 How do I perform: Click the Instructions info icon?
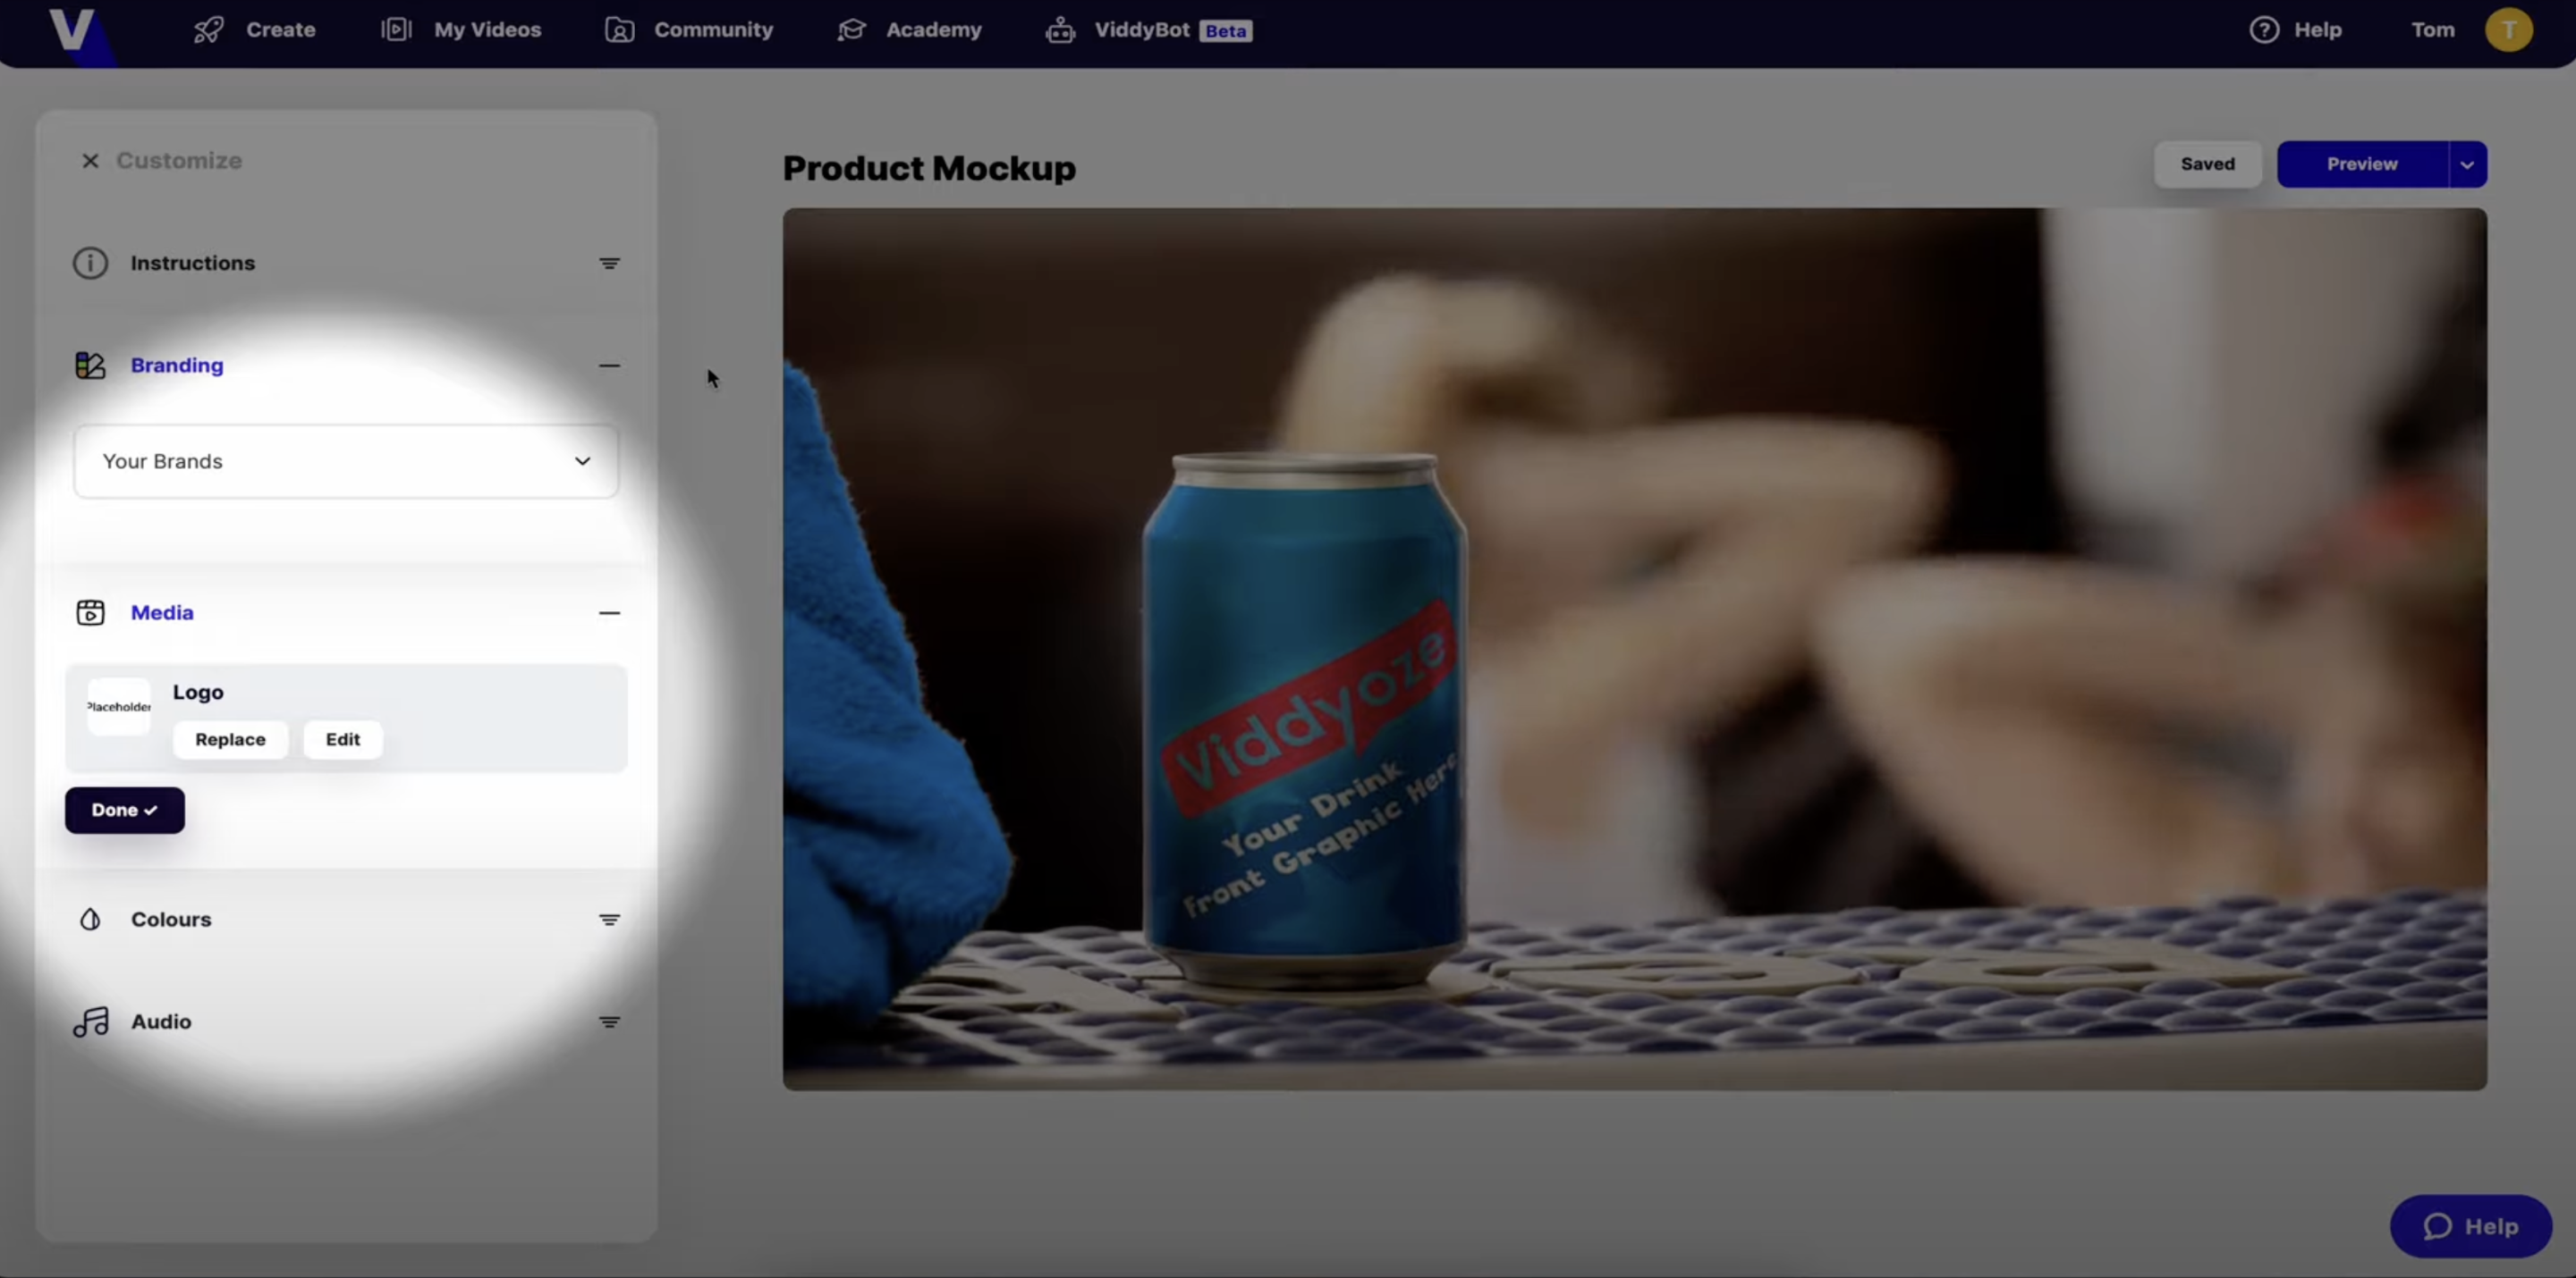tap(90, 263)
